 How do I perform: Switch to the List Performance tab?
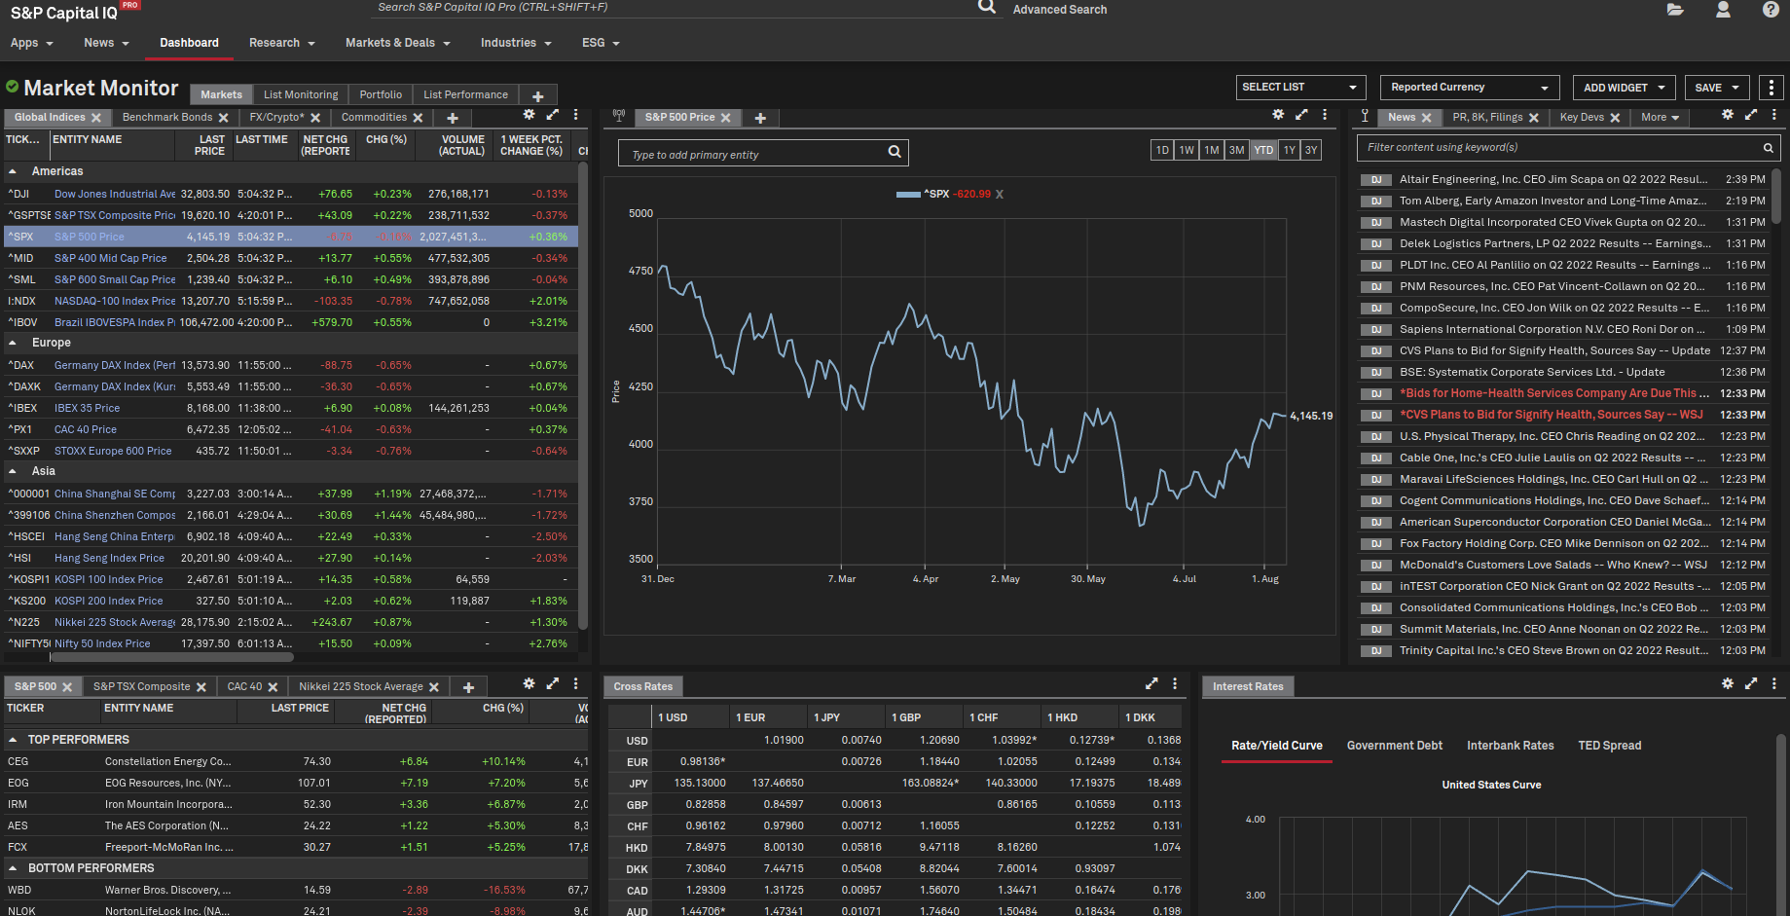tap(465, 95)
